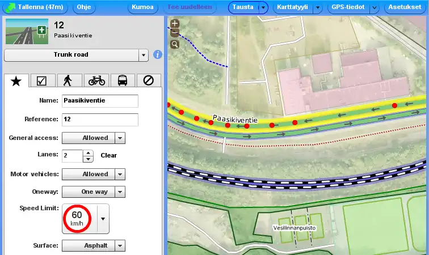Click the blue info icon beside Trunk road

pos(158,55)
